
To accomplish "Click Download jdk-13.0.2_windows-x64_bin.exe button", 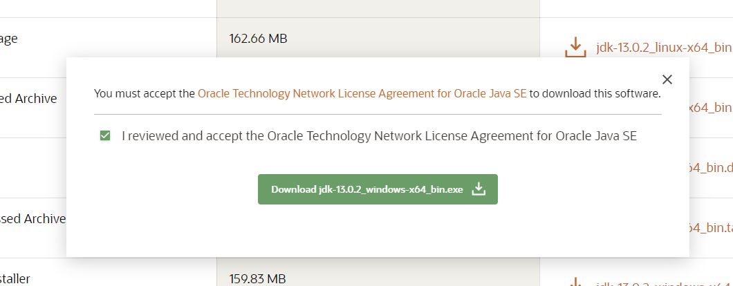I will (x=378, y=189).
